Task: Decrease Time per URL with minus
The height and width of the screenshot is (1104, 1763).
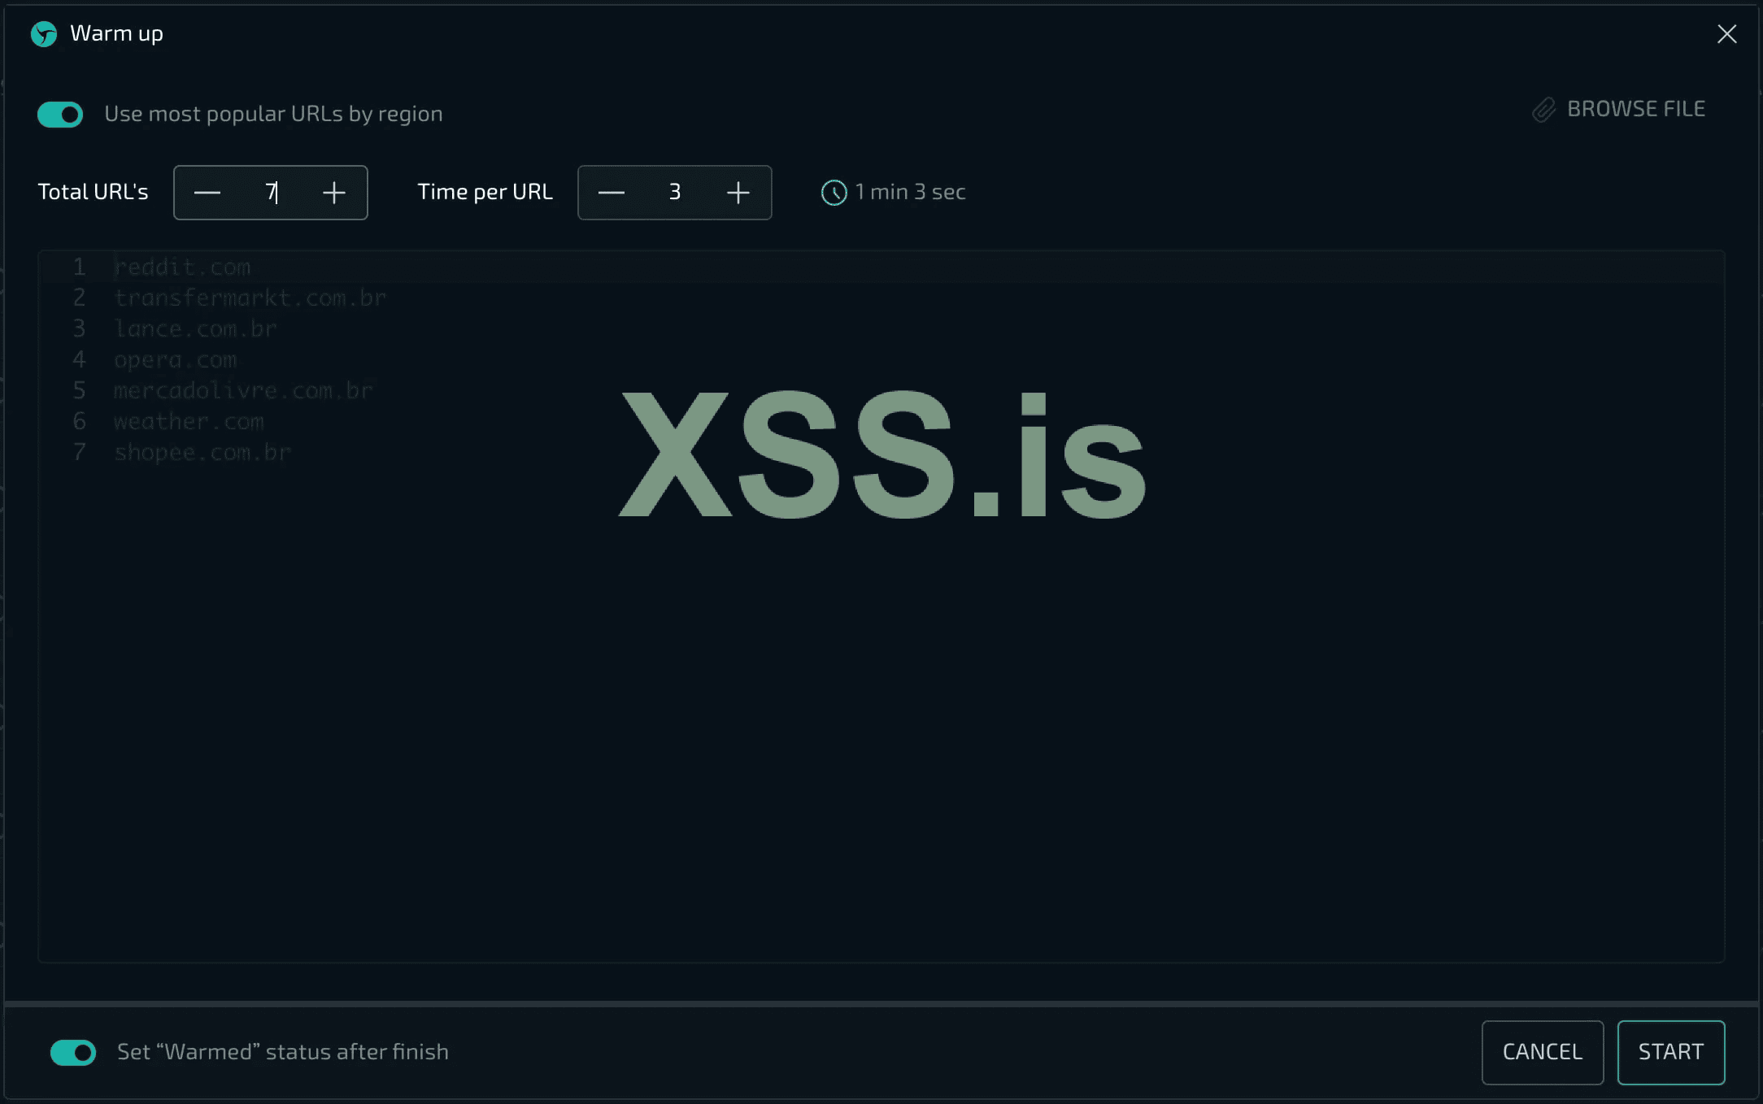Action: (x=611, y=193)
